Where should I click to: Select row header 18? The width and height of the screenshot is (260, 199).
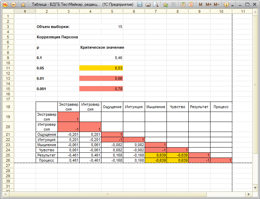click(8, 107)
